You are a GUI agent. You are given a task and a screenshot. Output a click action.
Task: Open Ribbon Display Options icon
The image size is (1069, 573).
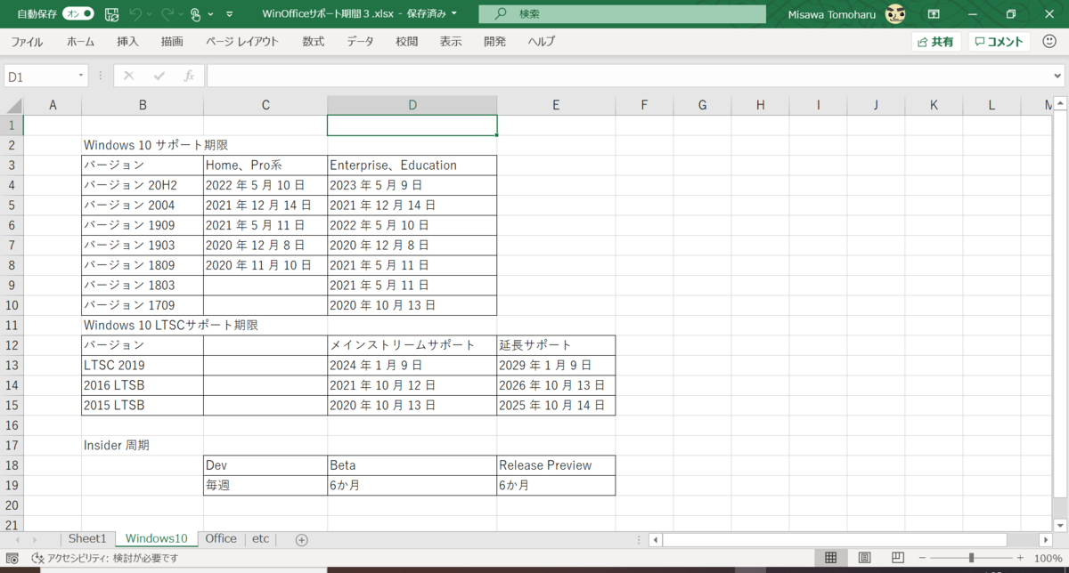tap(934, 14)
